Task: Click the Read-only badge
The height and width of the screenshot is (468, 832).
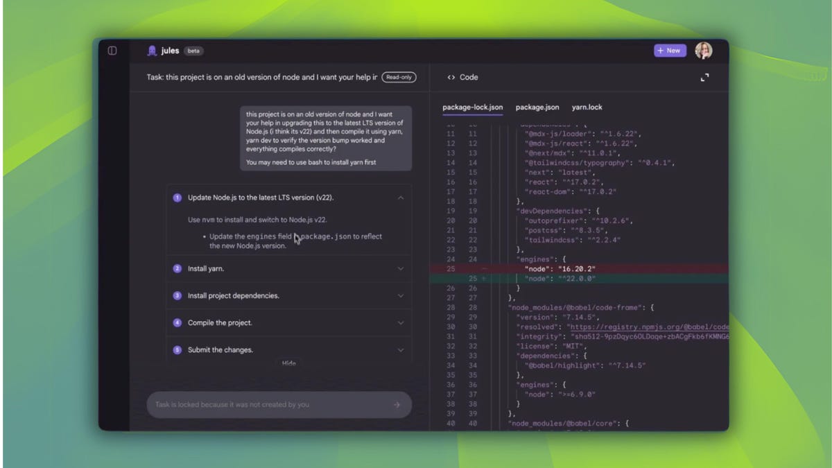Action: (399, 78)
